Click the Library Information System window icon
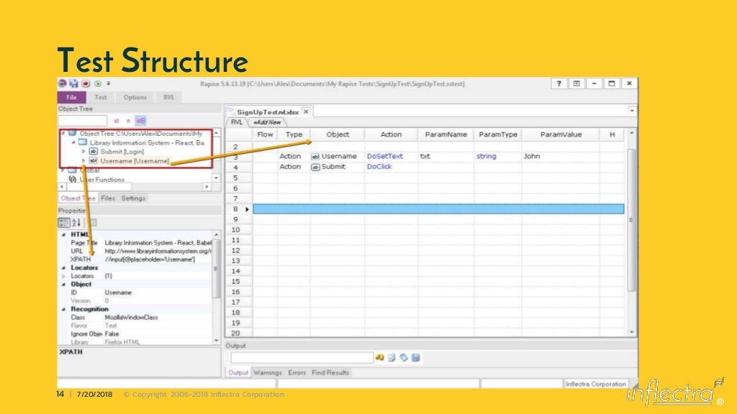Viewport: 737px width, 414px height. (83, 142)
